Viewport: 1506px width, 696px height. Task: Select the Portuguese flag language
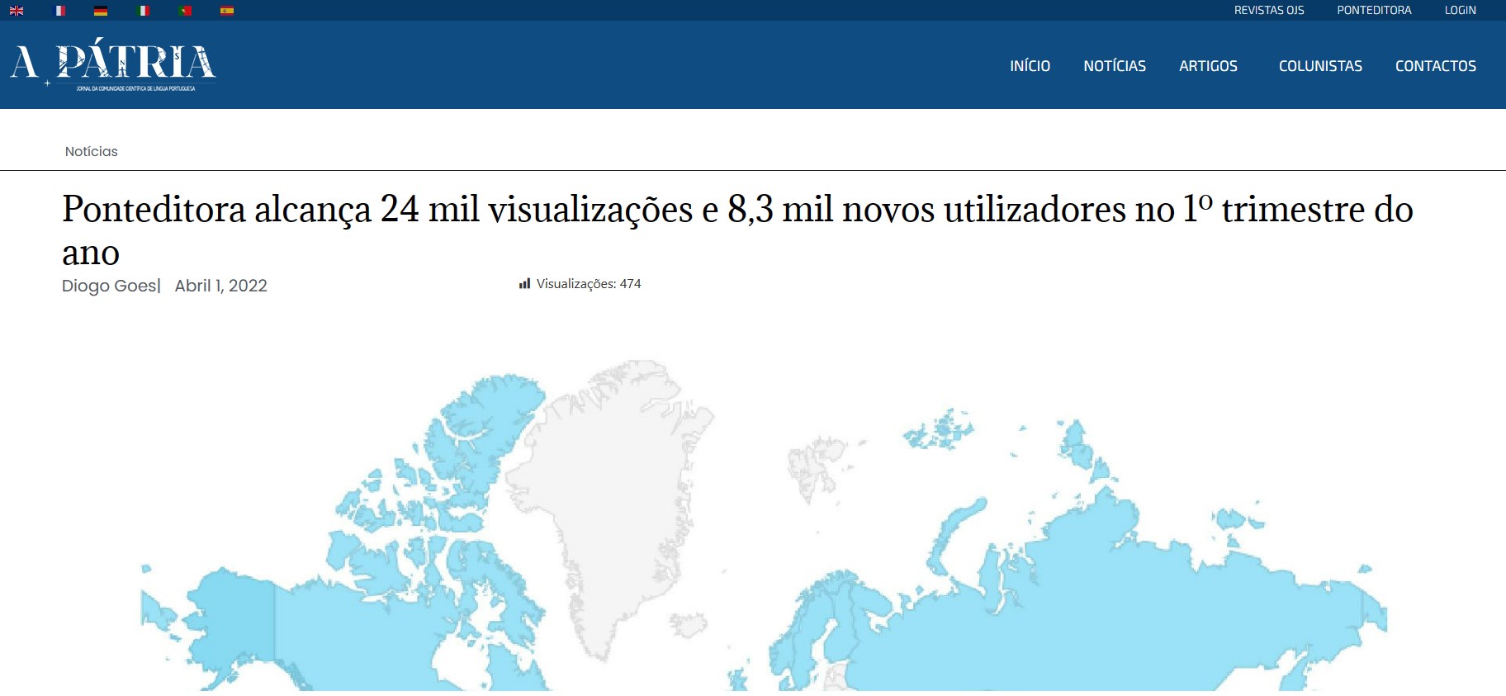185,11
